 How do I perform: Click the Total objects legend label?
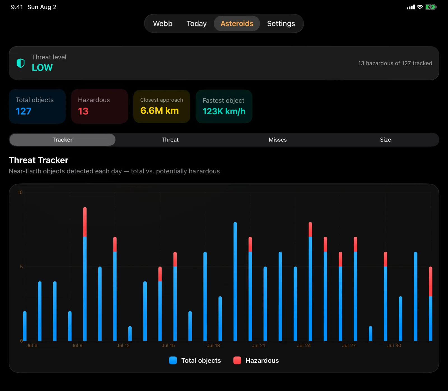coord(201,360)
